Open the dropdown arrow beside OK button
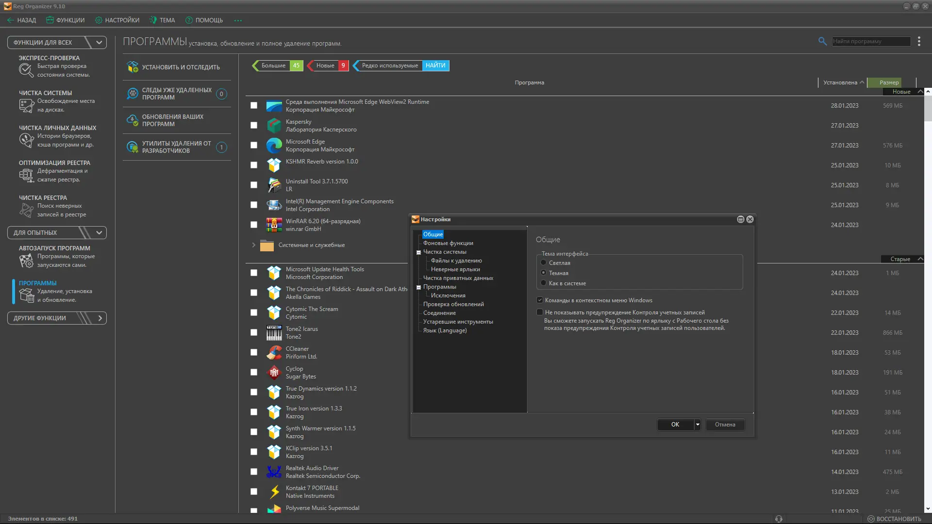 tap(698, 425)
